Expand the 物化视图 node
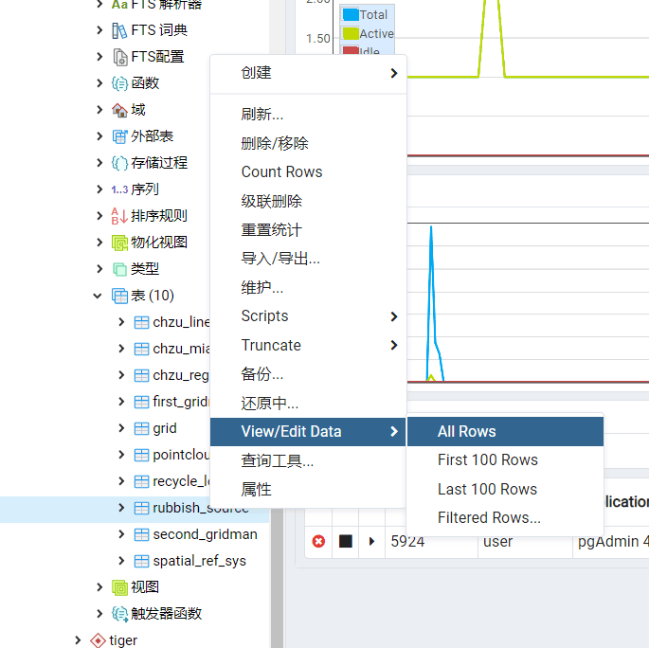Viewport: 649px width, 648px height. [x=99, y=243]
